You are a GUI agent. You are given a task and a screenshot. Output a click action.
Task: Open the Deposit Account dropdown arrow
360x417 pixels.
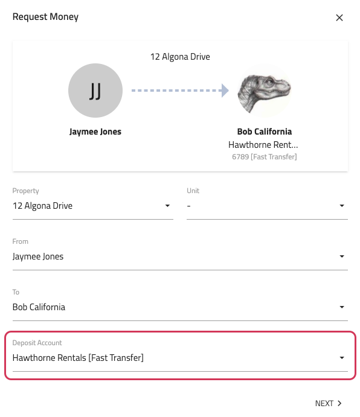tap(342, 358)
